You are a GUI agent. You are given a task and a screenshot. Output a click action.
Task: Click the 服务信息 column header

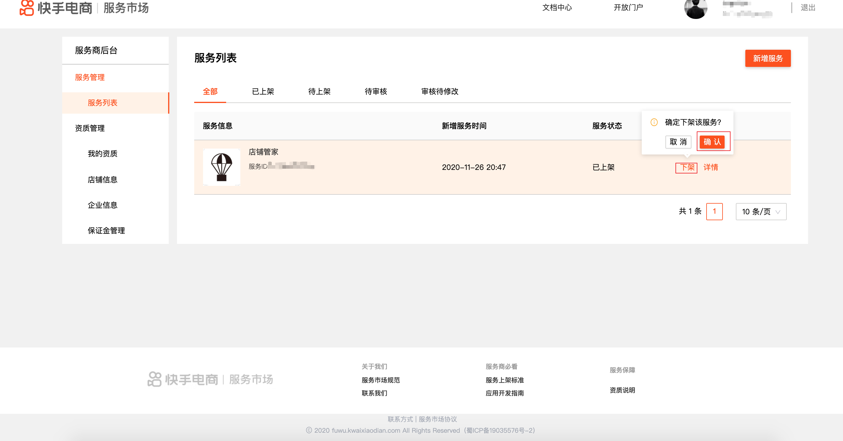(218, 126)
